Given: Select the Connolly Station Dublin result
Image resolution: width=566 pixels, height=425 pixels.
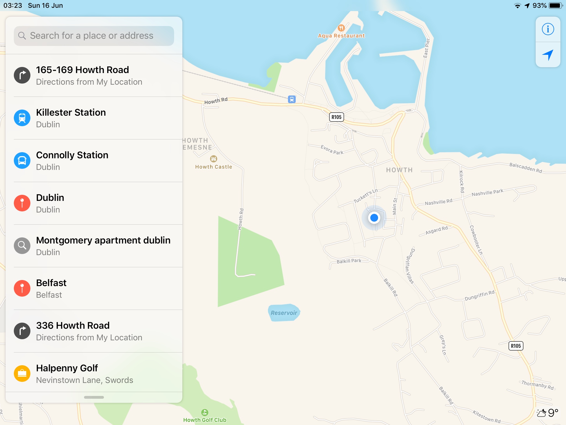Looking at the screenshot, I should [x=94, y=161].
